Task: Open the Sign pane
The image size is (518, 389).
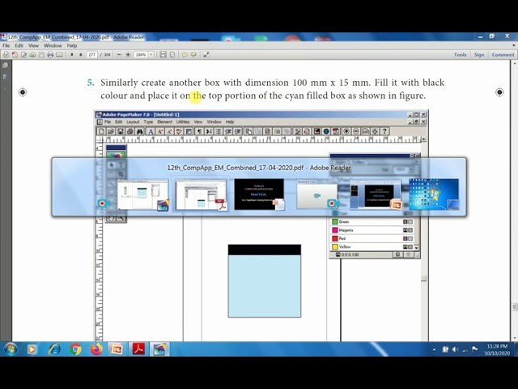Action: coord(479,54)
